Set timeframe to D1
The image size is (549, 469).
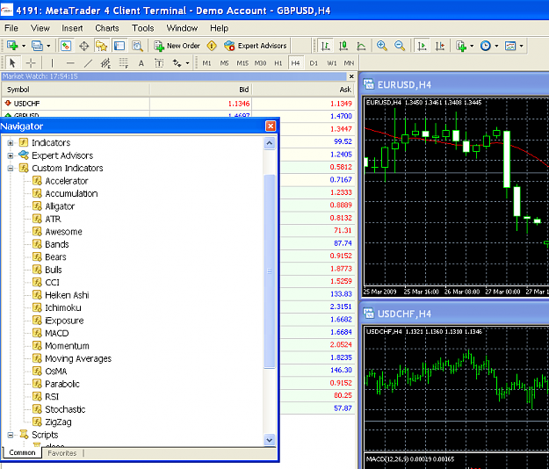[x=314, y=63]
